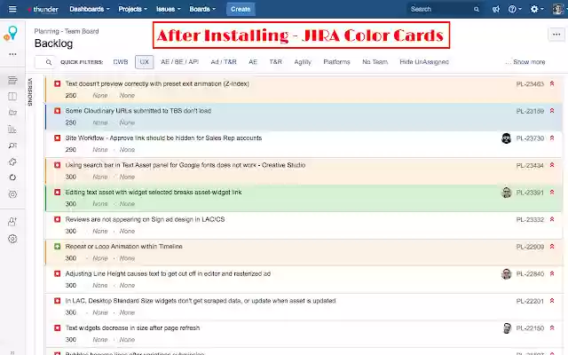
Task: Expand the VERSIONS side panel
Action: (x=30, y=92)
